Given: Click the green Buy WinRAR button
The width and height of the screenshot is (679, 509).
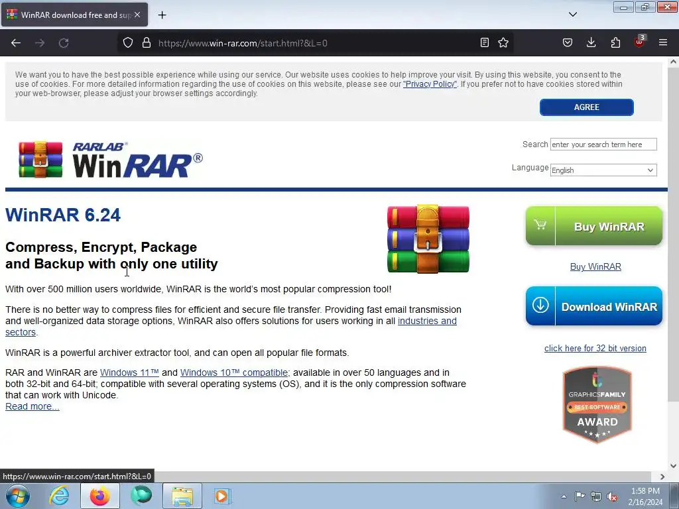Looking at the screenshot, I should click(593, 226).
